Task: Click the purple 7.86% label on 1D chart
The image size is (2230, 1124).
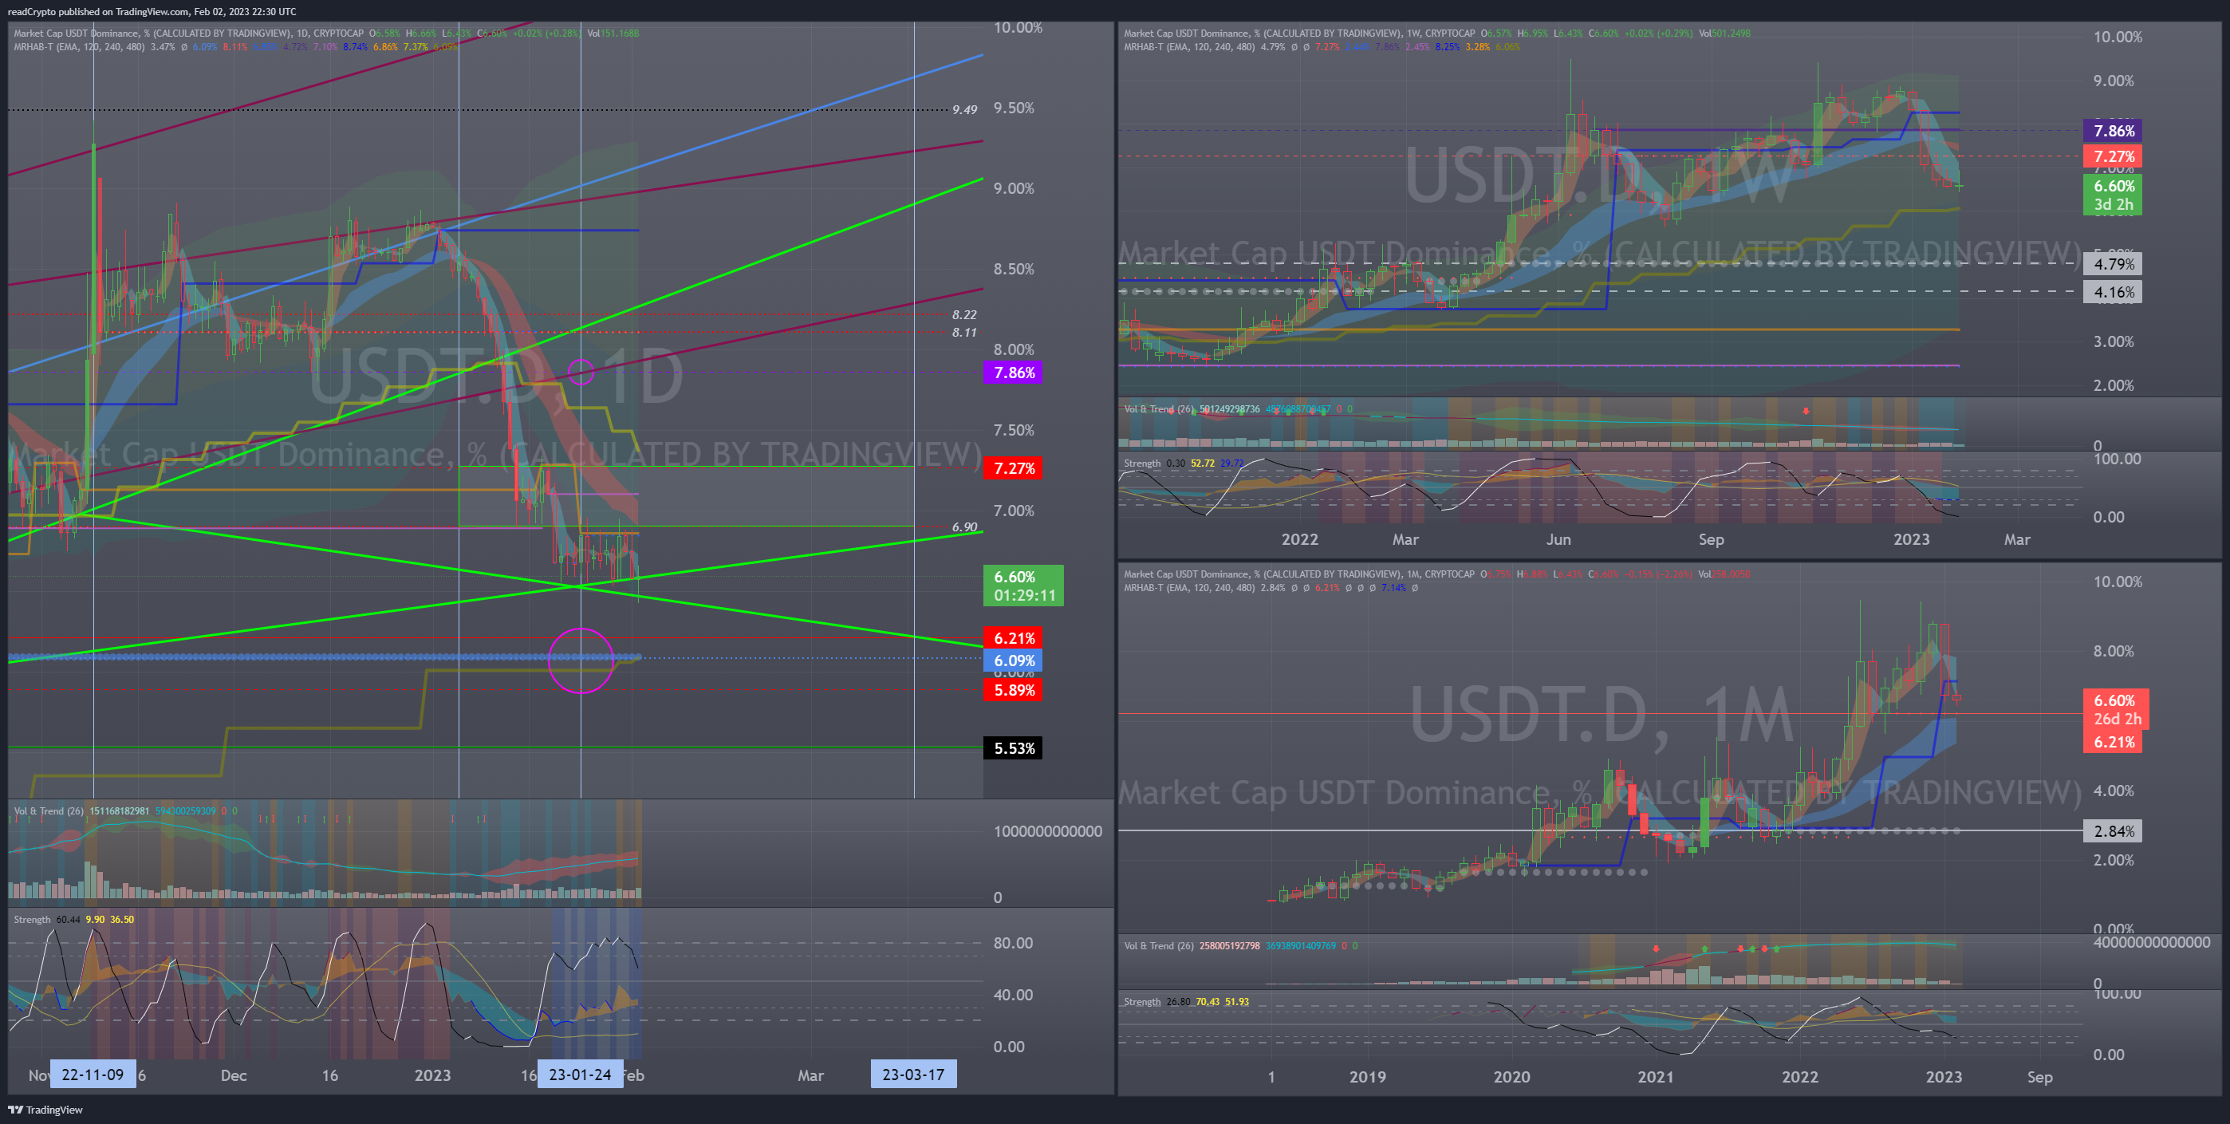Action: [x=1013, y=373]
